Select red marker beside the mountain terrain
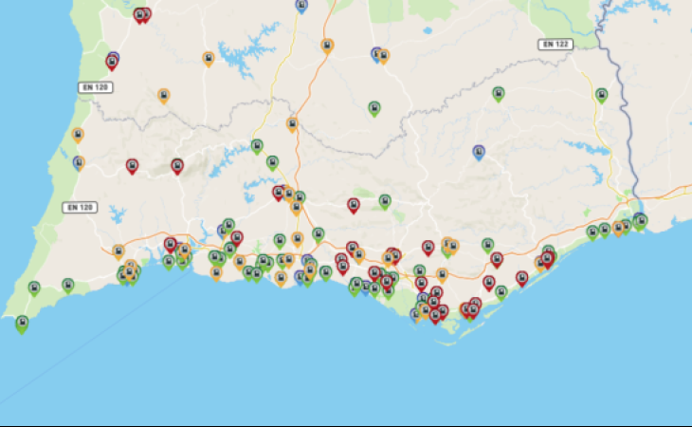The image size is (692, 427). pyautogui.click(x=177, y=167)
